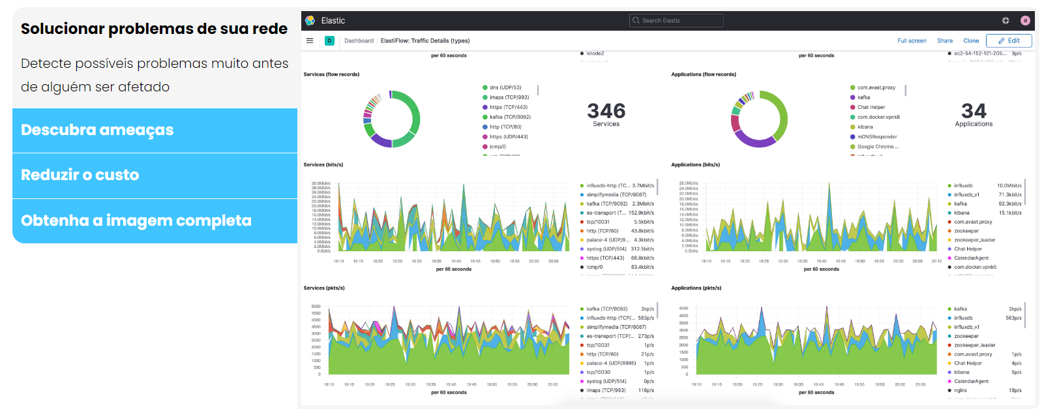
Task: Click the Applications donut chart
Action: [759, 119]
